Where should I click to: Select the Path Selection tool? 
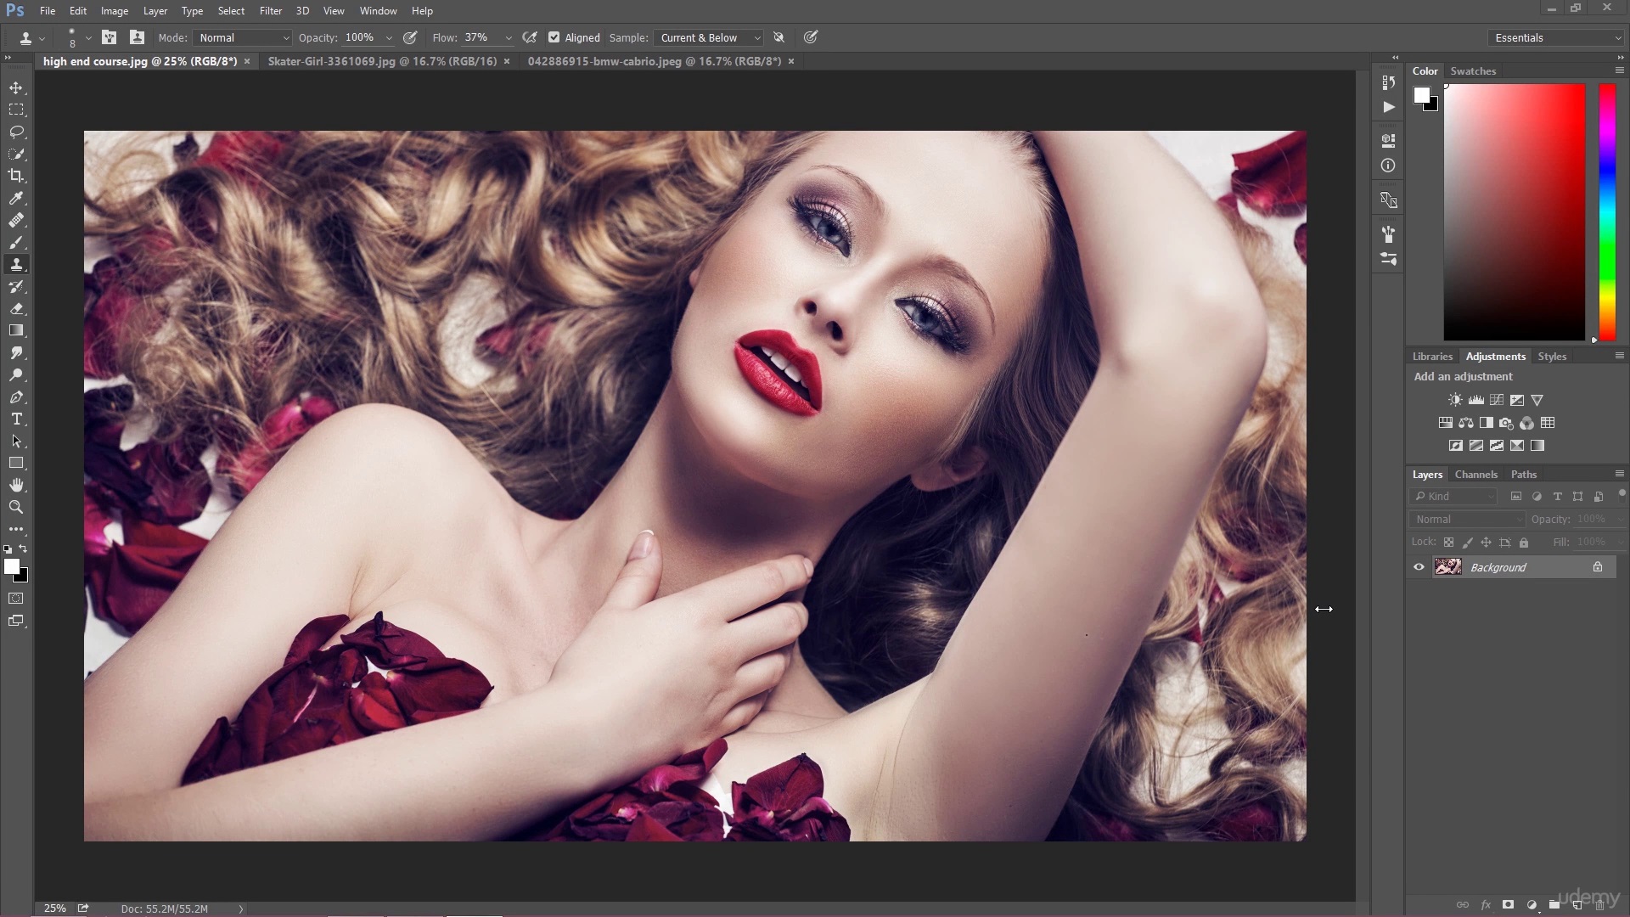click(x=16, y=441)
